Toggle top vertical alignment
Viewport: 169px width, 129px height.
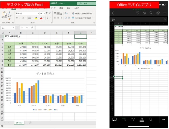coord(55,13)
